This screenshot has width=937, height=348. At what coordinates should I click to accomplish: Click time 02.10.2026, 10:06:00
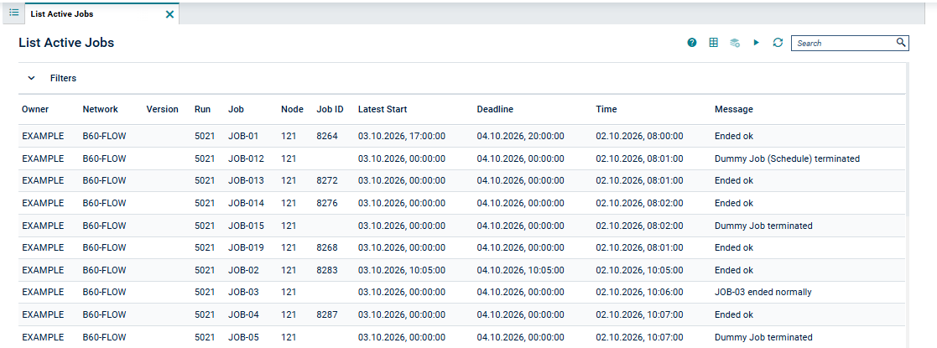[639, 292]
